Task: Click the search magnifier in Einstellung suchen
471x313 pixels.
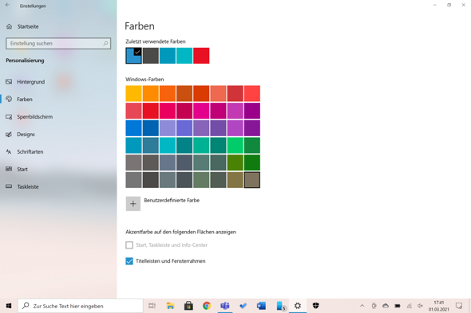Action: pos(105,44)
